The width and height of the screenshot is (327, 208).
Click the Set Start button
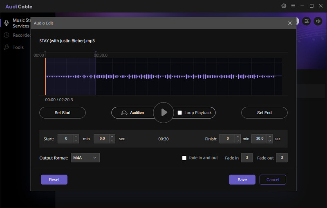63,113
